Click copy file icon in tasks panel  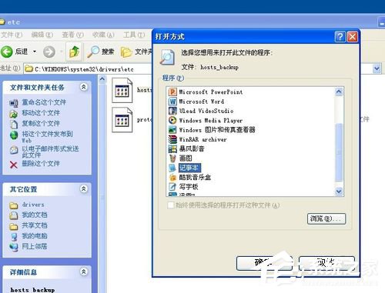(14, 124)
